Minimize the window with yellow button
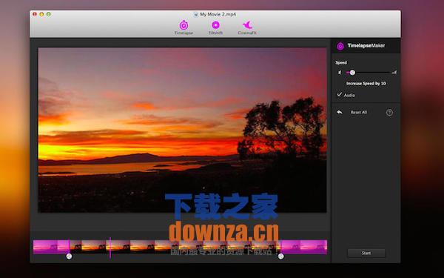The height and width of the screenshot is (278, 444). 41,14
